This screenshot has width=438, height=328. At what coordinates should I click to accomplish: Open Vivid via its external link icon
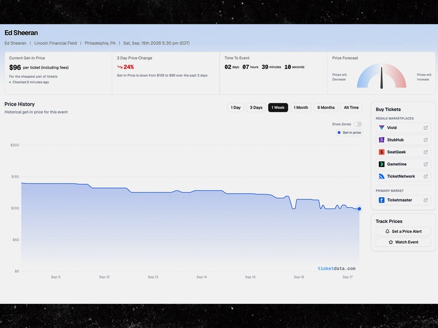coord(425,128)
